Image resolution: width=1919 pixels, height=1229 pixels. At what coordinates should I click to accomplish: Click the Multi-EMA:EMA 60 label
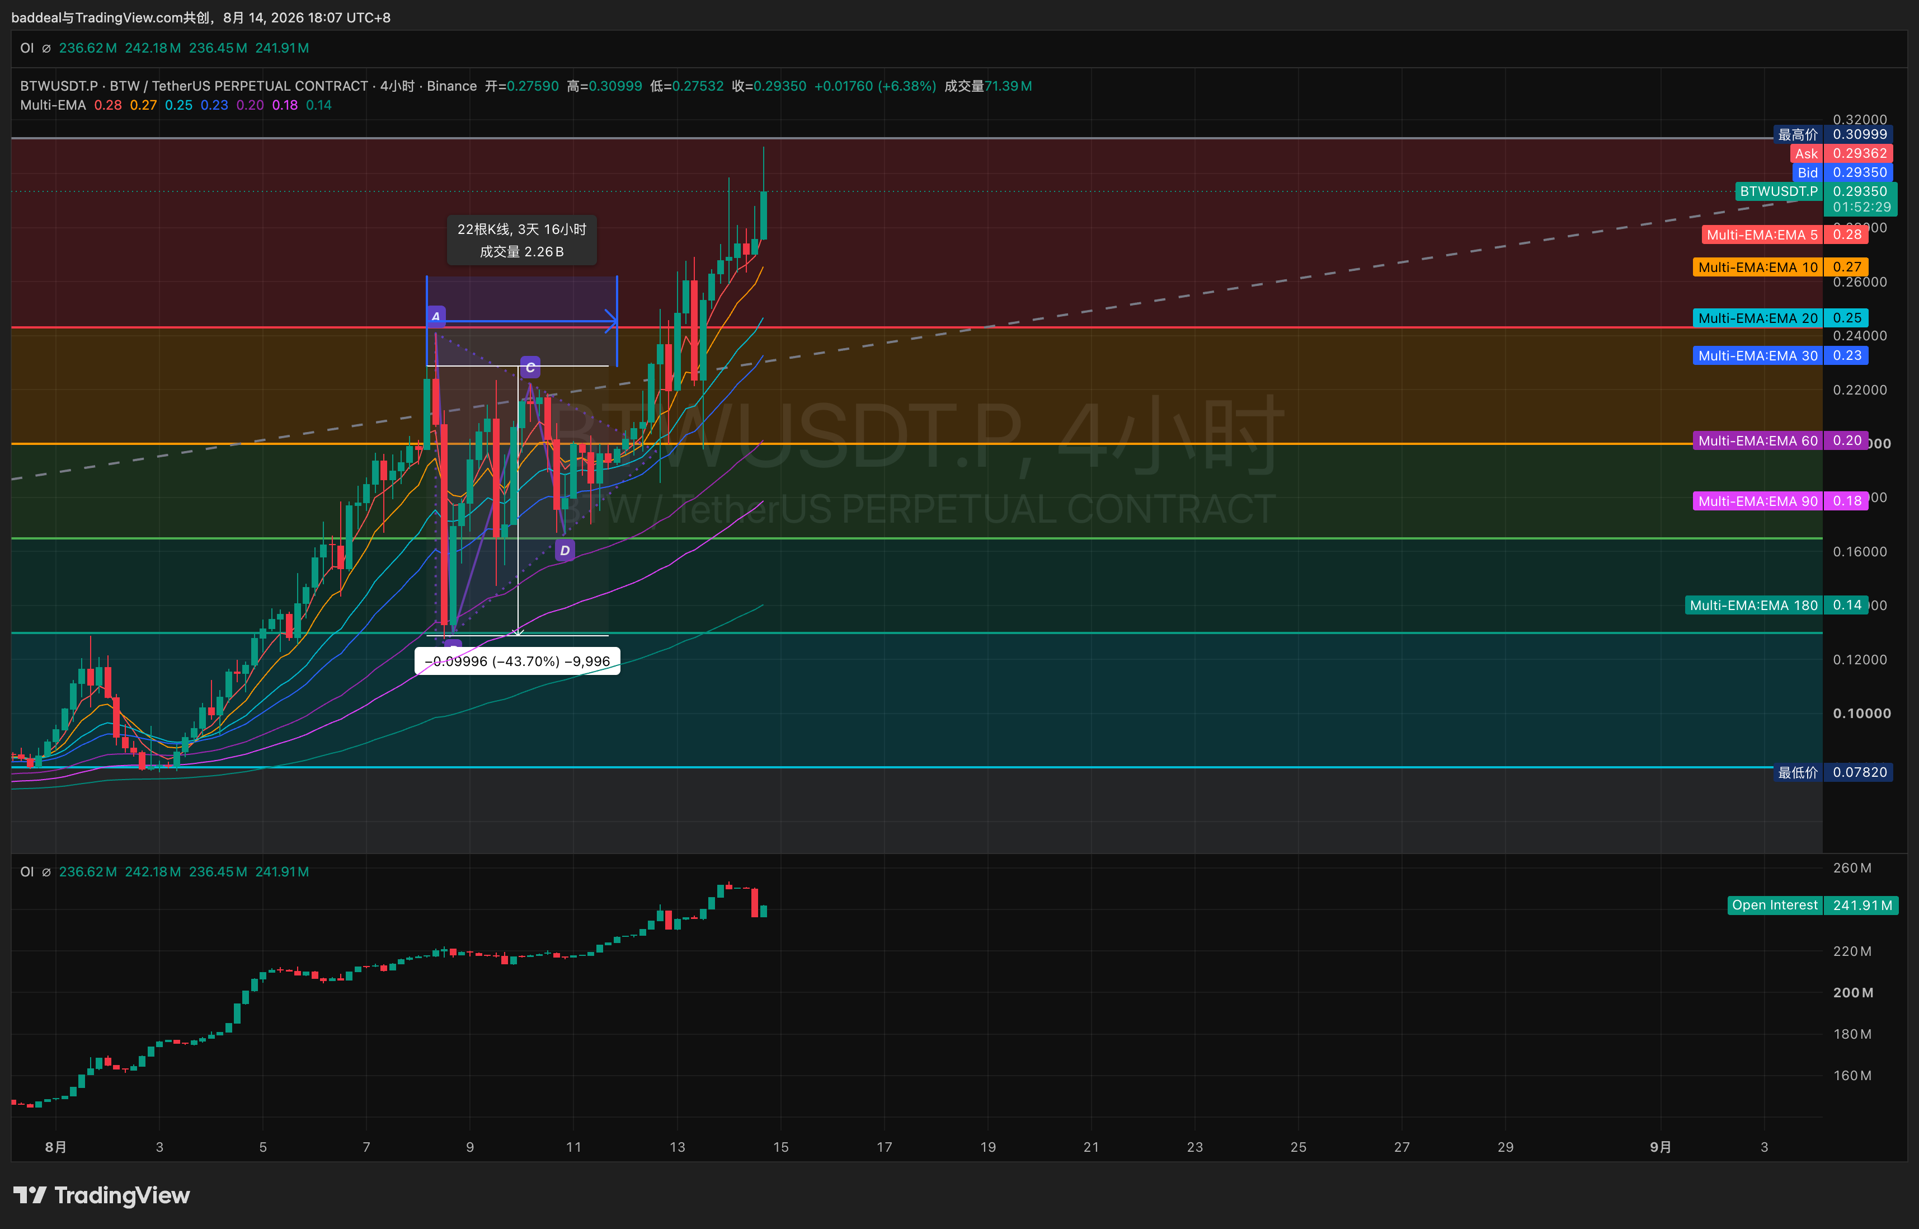[1780, 440]
